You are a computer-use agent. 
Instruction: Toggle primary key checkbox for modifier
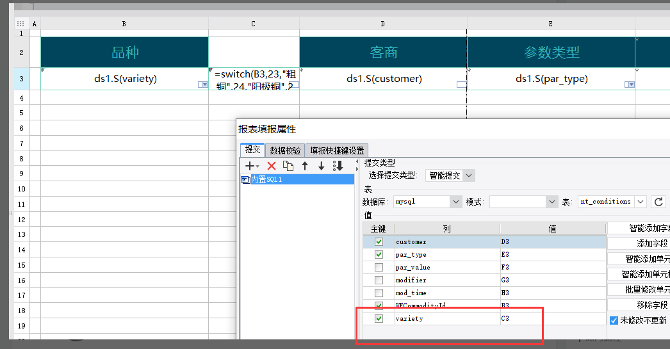[379, 280]
